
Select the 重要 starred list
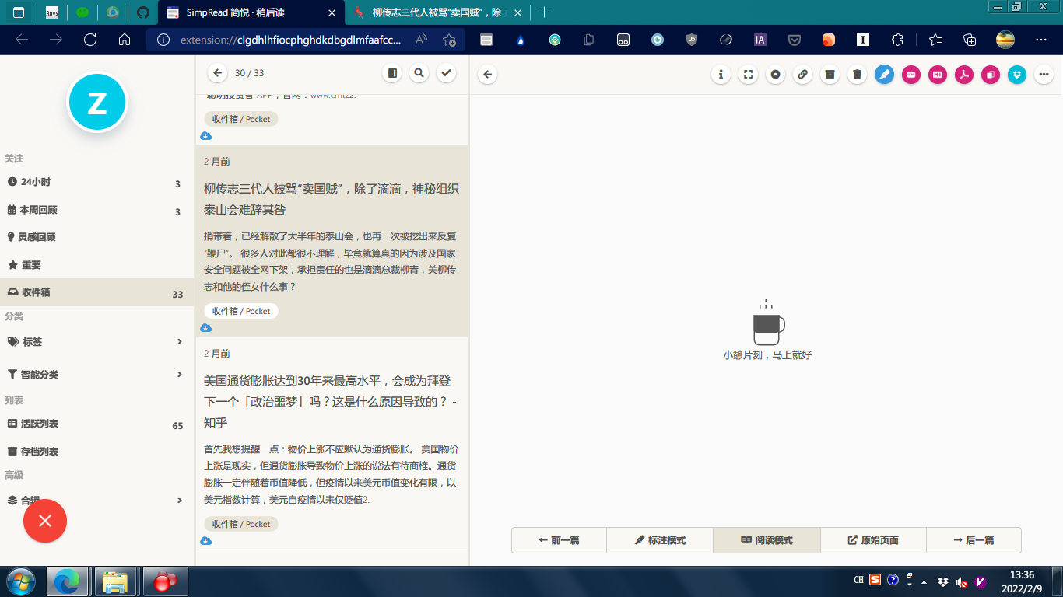(96, 265)
